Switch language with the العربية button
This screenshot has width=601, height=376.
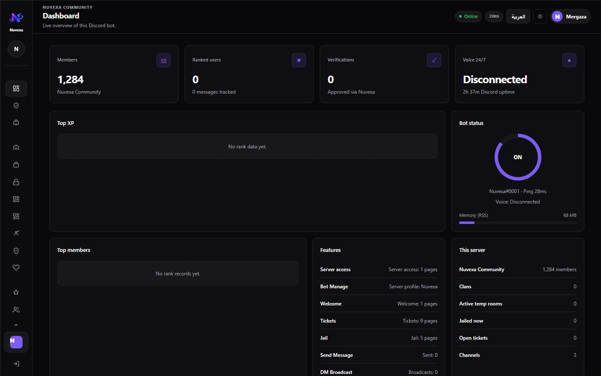tap(518, 17)
